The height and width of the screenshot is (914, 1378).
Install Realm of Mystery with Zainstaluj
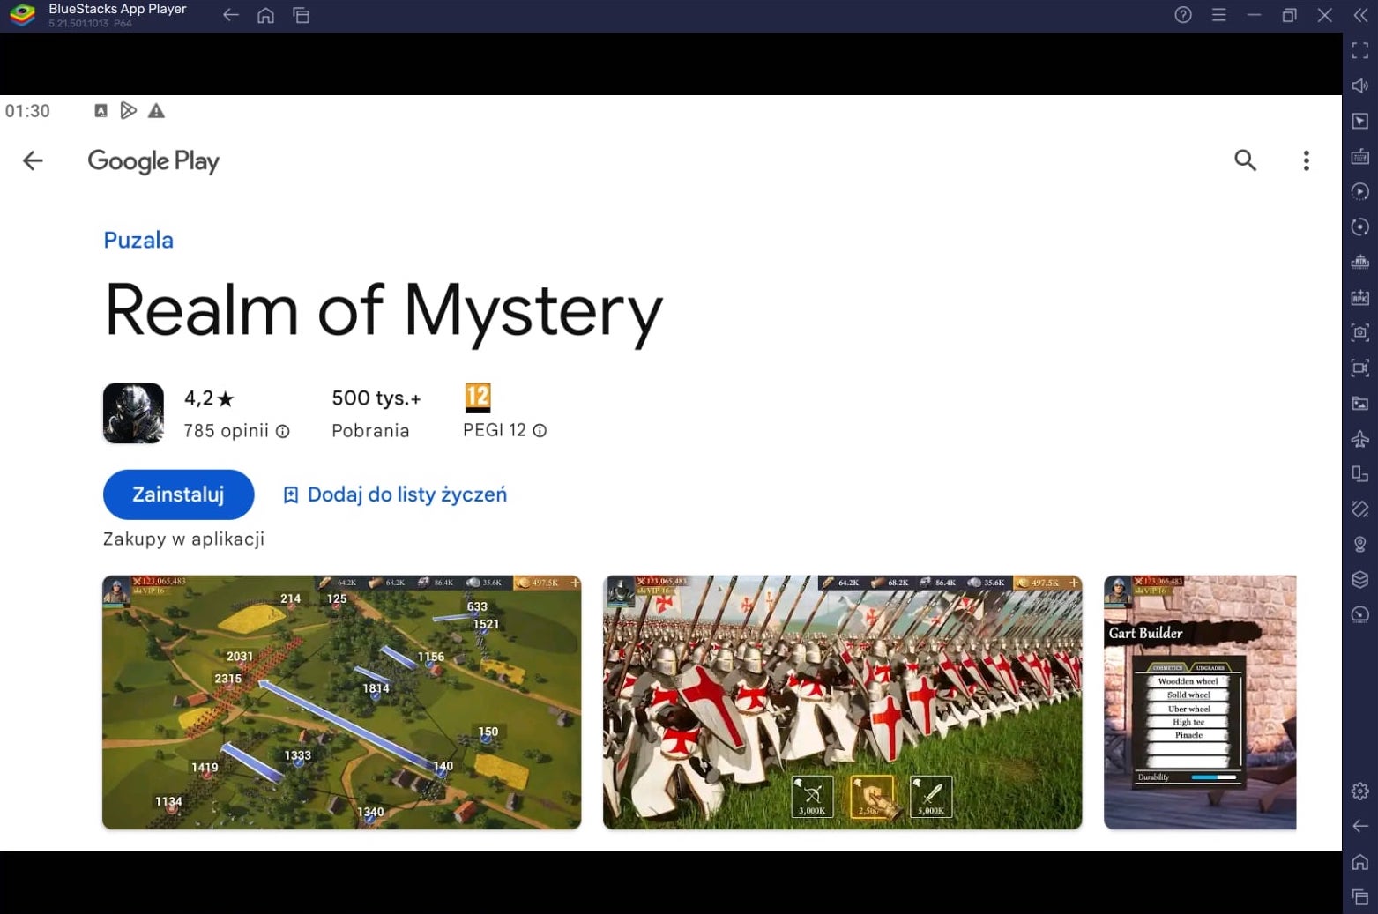pyautogui.click(x=178, y=494)
